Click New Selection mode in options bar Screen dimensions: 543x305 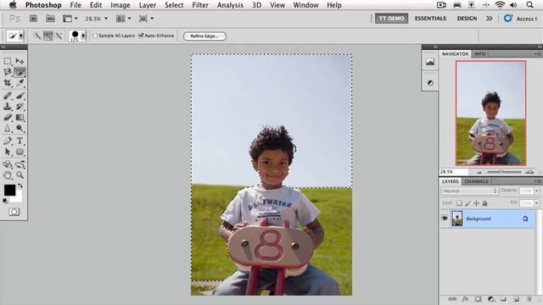point(36,36)
